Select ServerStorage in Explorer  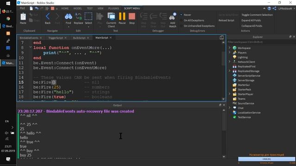(246, 80)
